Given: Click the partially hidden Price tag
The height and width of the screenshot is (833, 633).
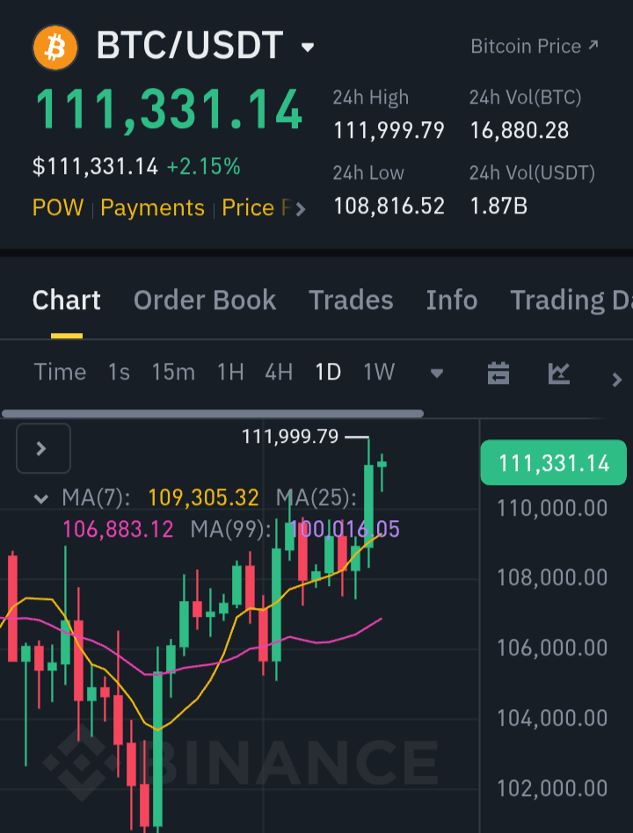Looking at the screenshot, I should tap(256, 207).
